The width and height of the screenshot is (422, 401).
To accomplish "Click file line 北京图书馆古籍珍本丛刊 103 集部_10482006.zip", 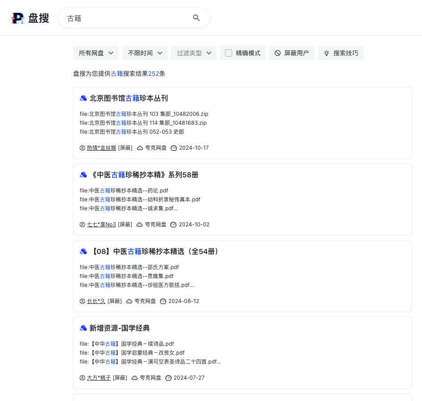I will [144, 114].
